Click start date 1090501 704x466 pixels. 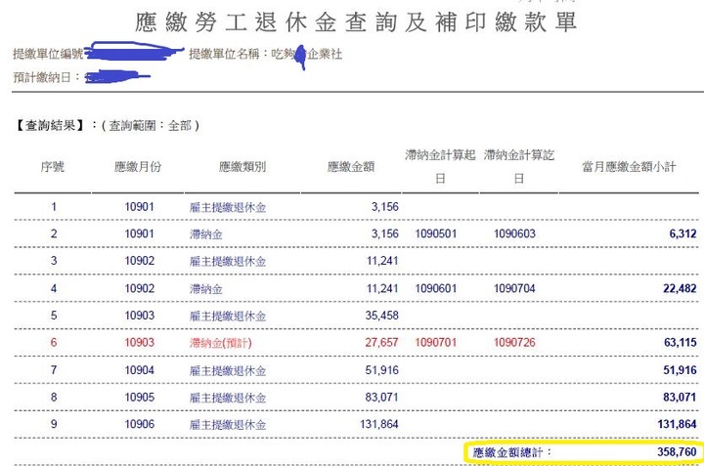click(x=435, y=233)
